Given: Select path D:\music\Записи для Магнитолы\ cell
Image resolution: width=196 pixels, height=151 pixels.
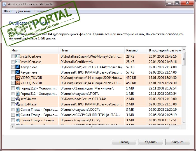Looking at the screenshot, I should pyautogui.click(x=92, y=88).
